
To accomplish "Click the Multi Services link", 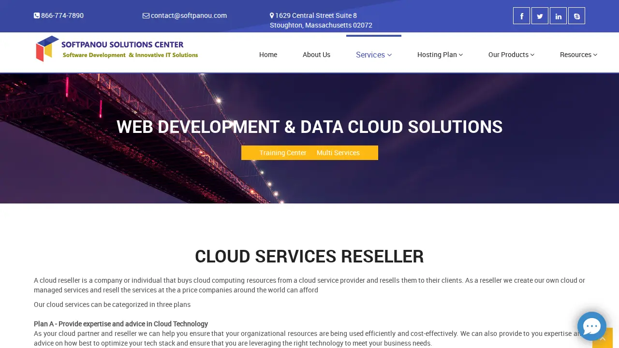I will (x=338, y=153).
